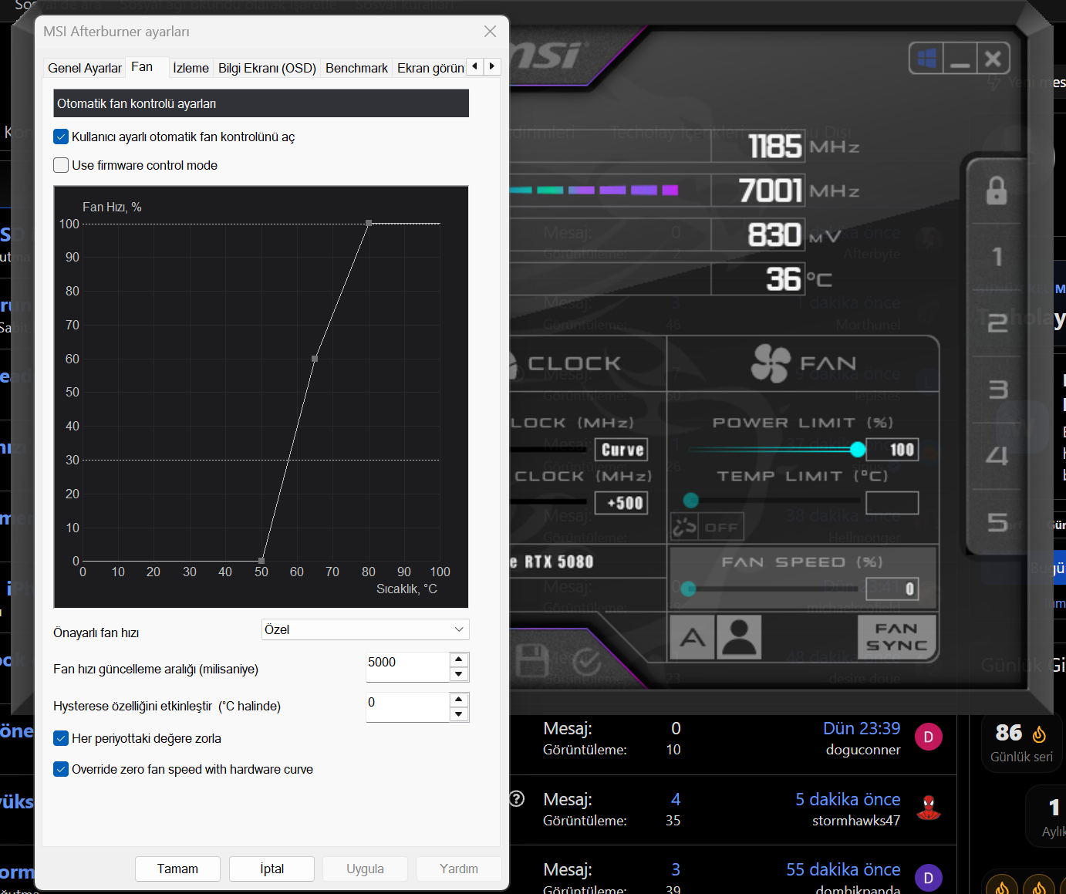Screen dimensions: 1066x894
Task: Decrease the Hysterese value with the down arrow
Action: click(459, 714)
